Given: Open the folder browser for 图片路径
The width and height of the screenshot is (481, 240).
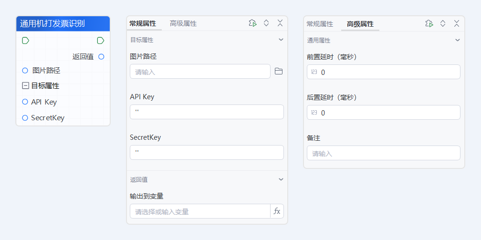Looking at the screenshot, I should pyautogui.click(x=279, y=72).
